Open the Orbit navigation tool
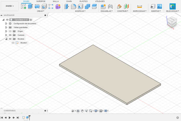The height and width of the screenshot is (121, 181). pyautogui.click(x=73, y=111)
